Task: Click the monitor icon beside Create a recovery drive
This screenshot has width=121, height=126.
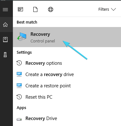Action: coord(19,74)
